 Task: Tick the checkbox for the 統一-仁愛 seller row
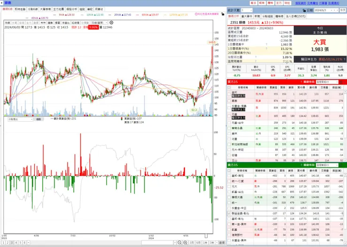[x=229, y=181]
